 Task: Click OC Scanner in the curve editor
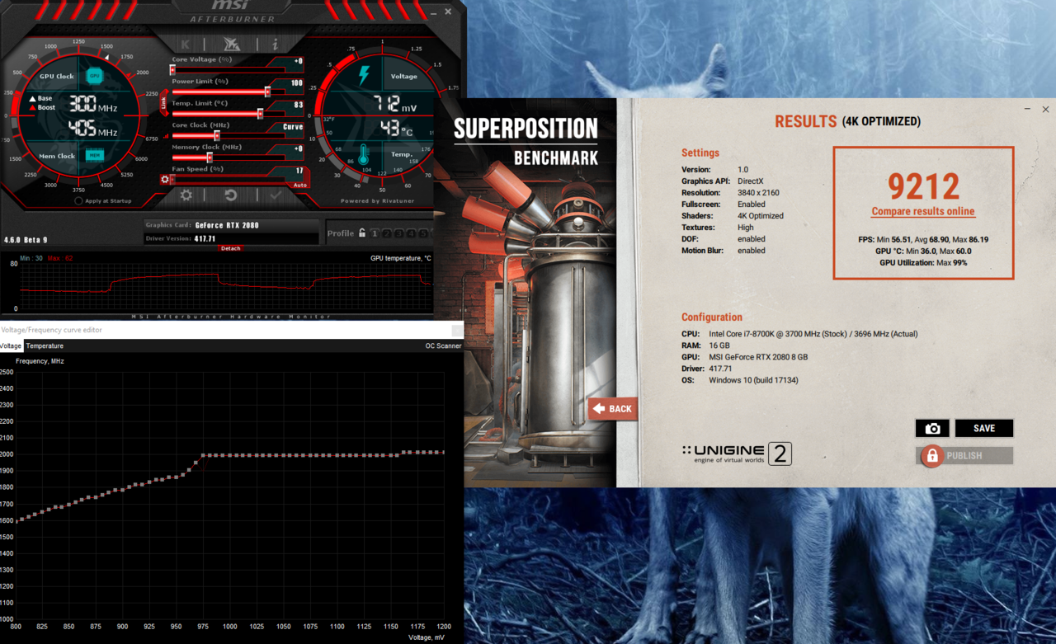click(x=443, y=346)
